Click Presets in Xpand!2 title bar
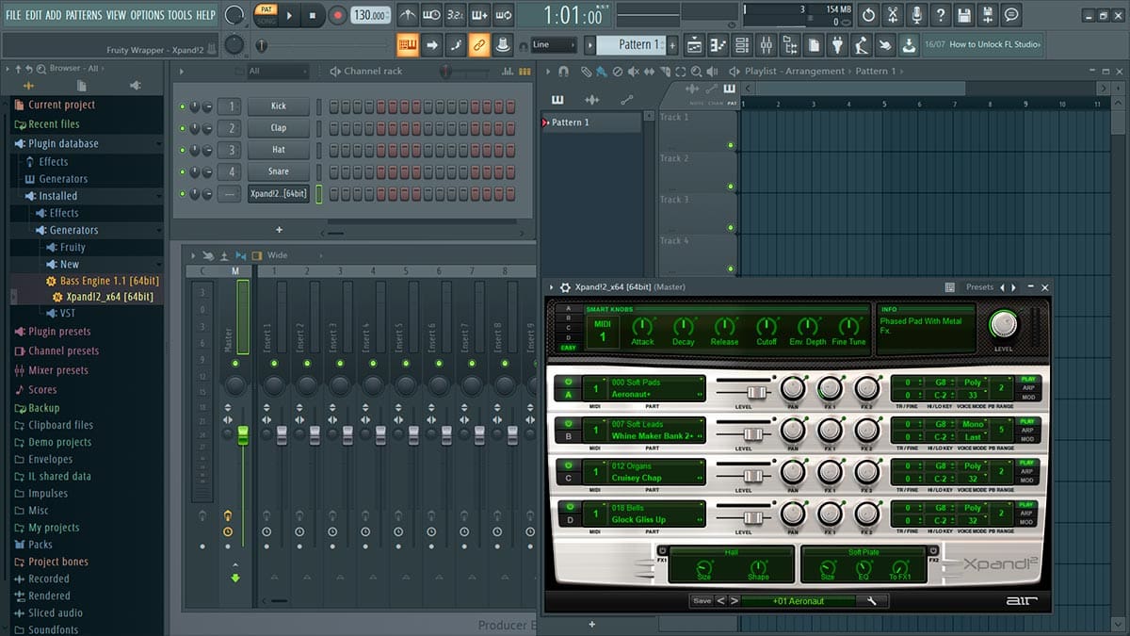Screen dimensions: 1130x636 click(979, 287)
